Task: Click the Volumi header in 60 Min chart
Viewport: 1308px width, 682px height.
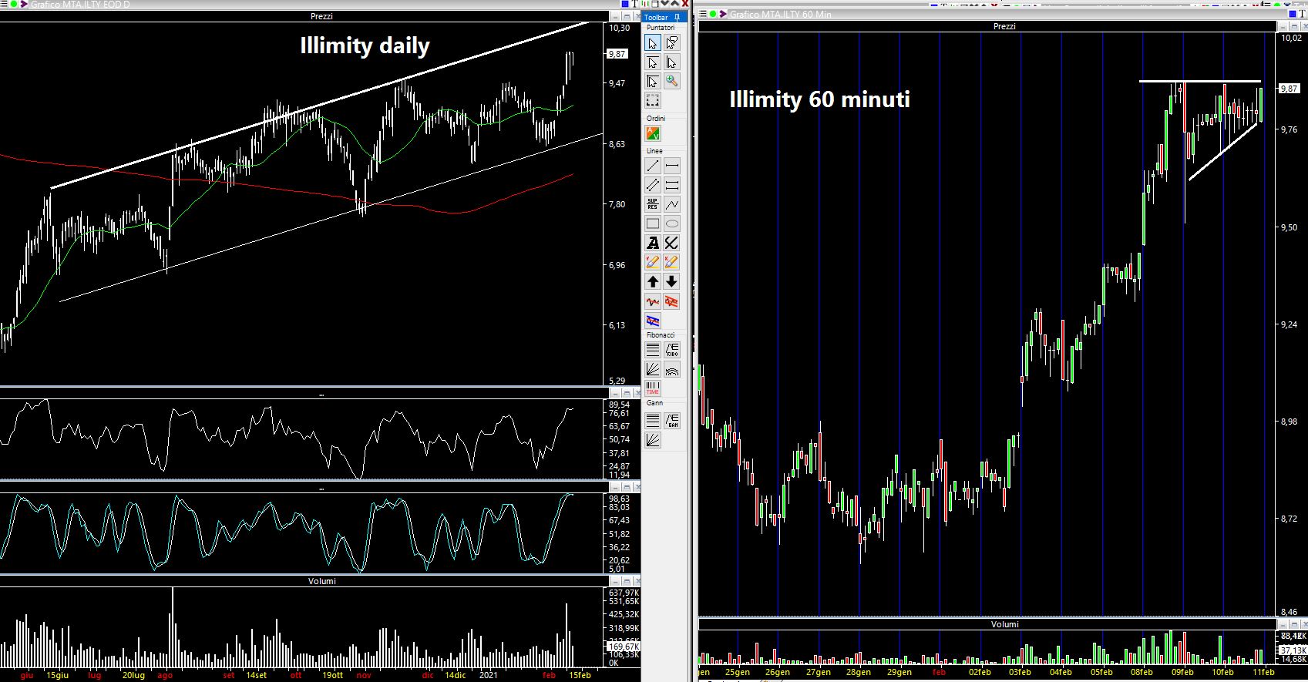Action: coord(1004,624)
